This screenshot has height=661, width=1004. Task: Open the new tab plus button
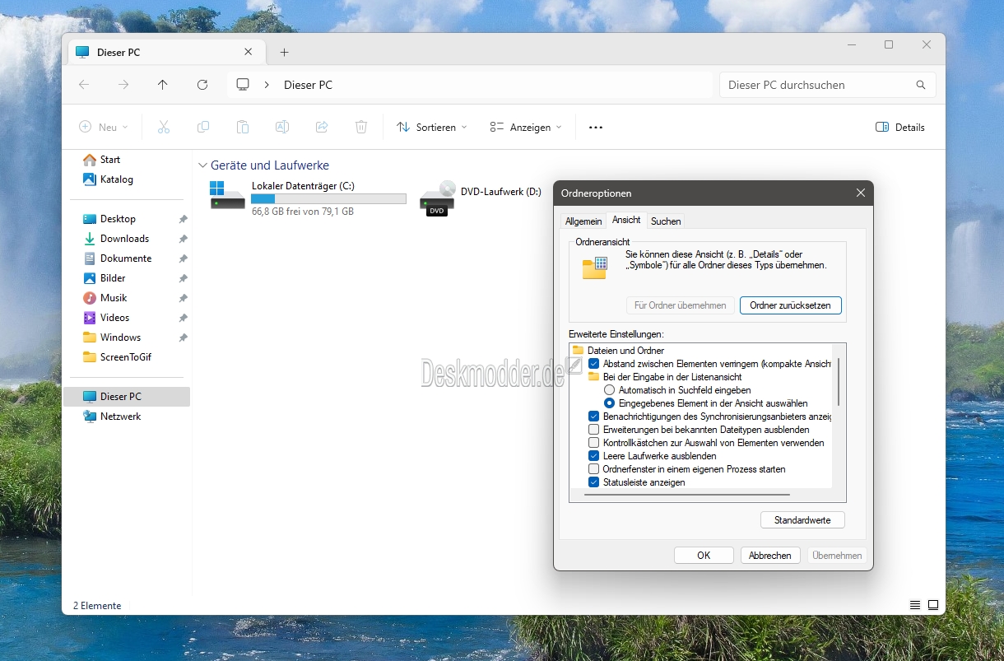pyautogui.click(x=284, y=52)
